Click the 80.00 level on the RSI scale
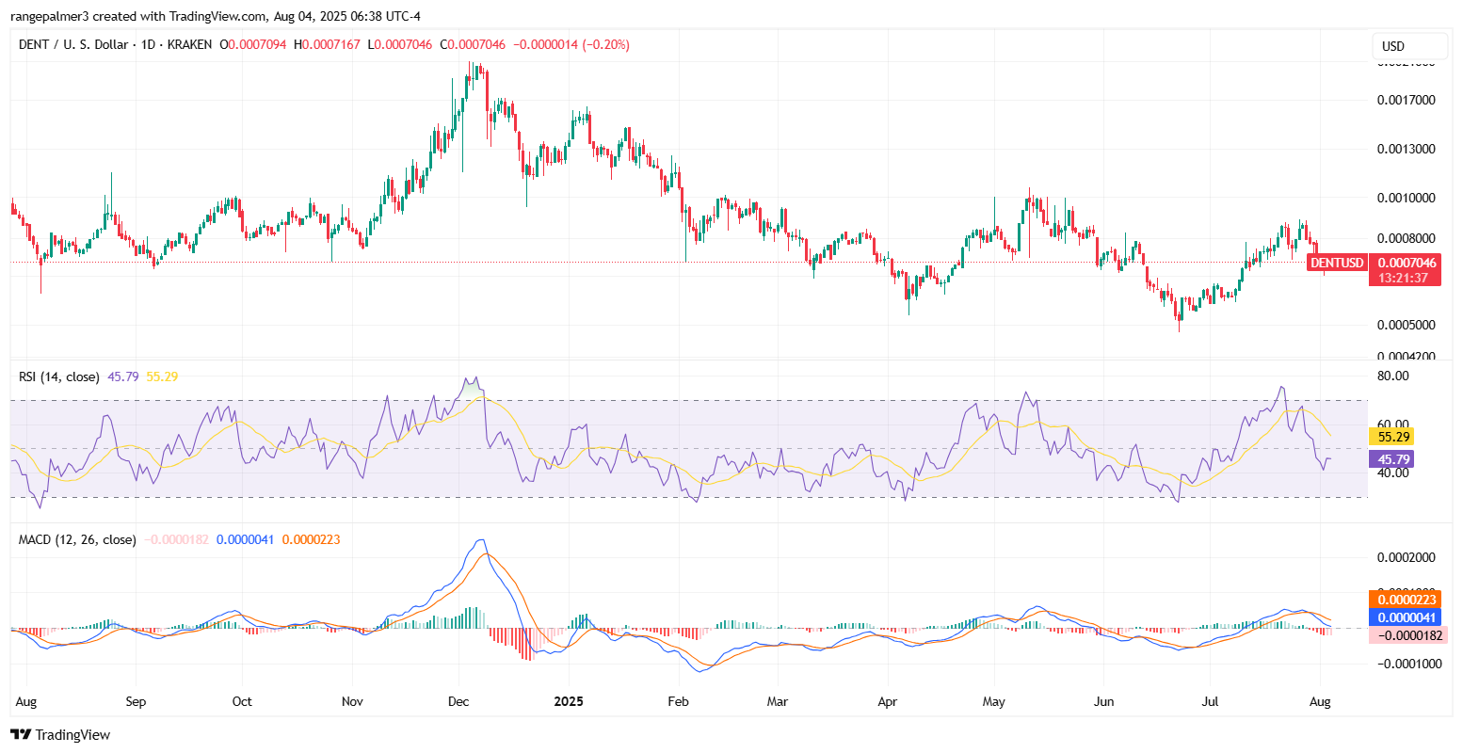The height and width of the screenshot is (753, 1463). click(x=1392, y=376)
